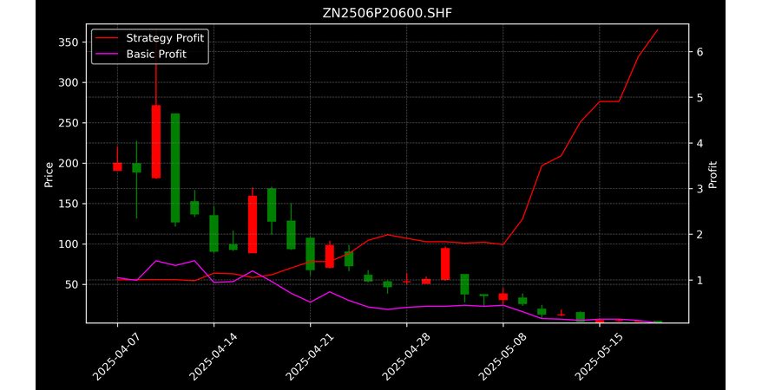Click the 2025-04-21 date label

click(309, 357)
